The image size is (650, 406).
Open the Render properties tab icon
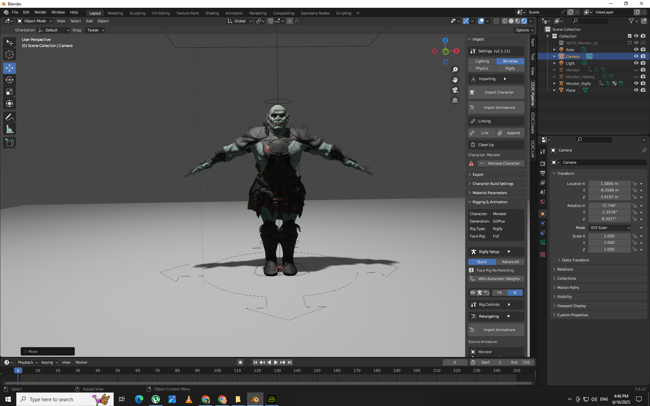[x=543, y=164]
